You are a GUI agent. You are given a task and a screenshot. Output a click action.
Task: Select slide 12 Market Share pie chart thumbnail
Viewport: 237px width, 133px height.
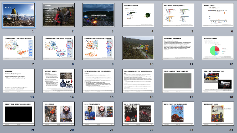218,48
